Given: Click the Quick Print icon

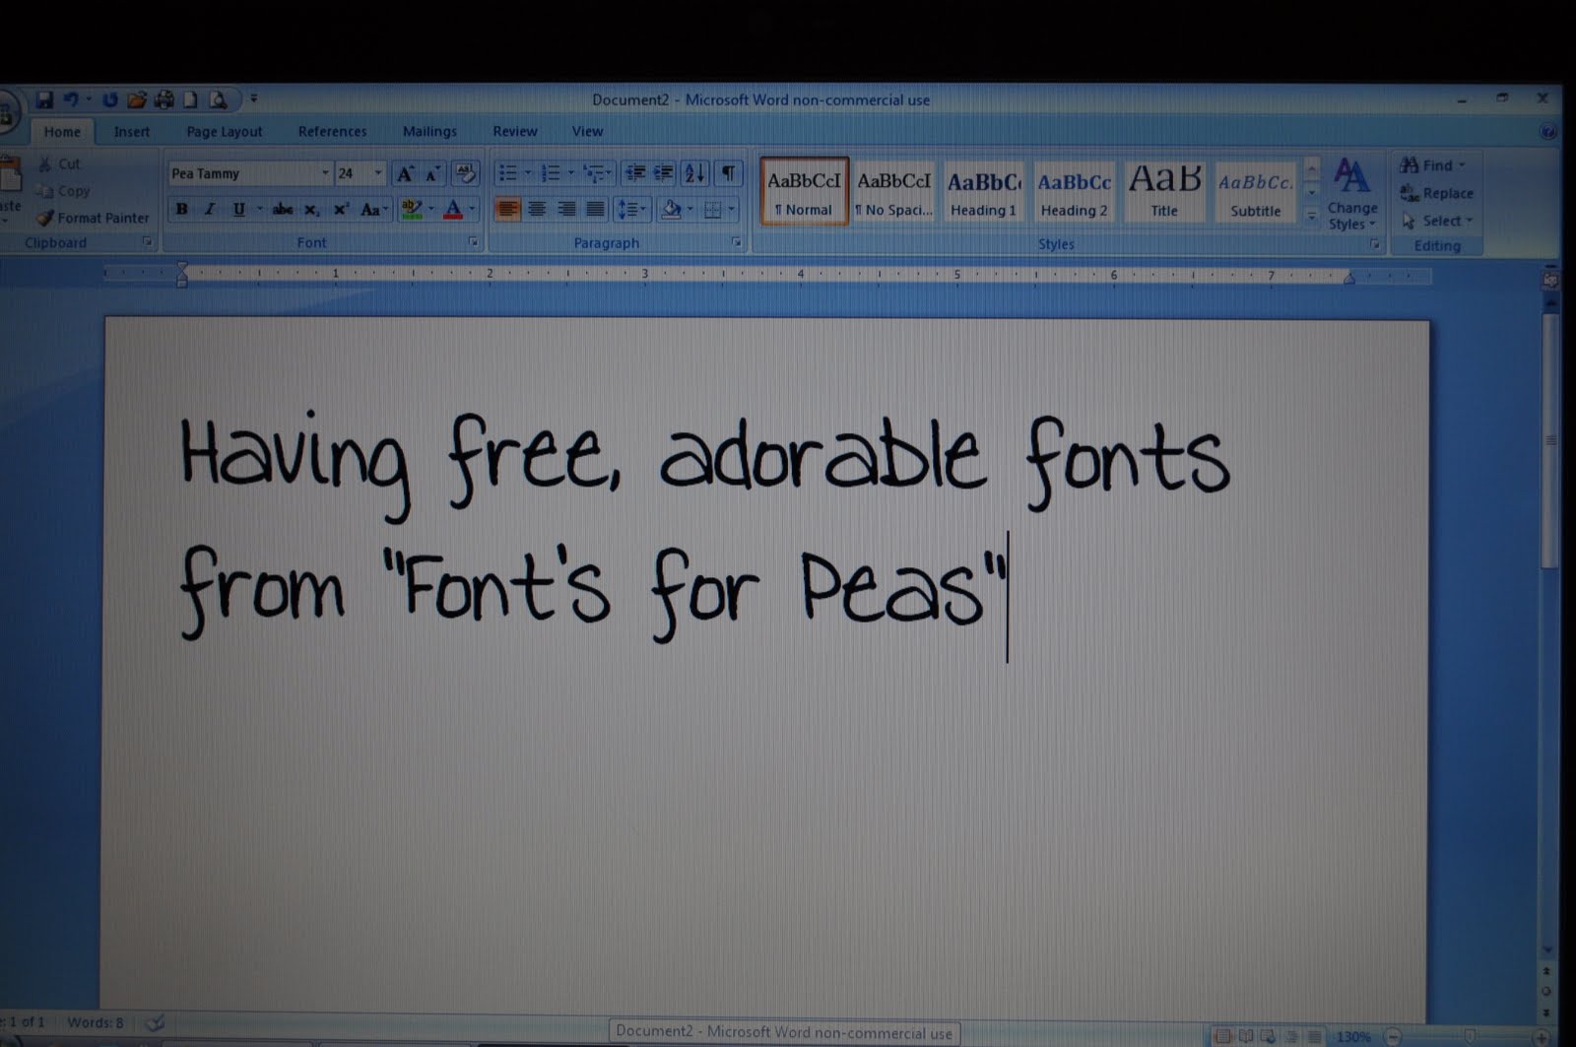Looking at the screenshot, I should (x=164, y=99).
